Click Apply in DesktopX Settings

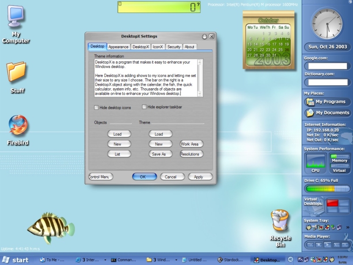(x=200, y=177)
